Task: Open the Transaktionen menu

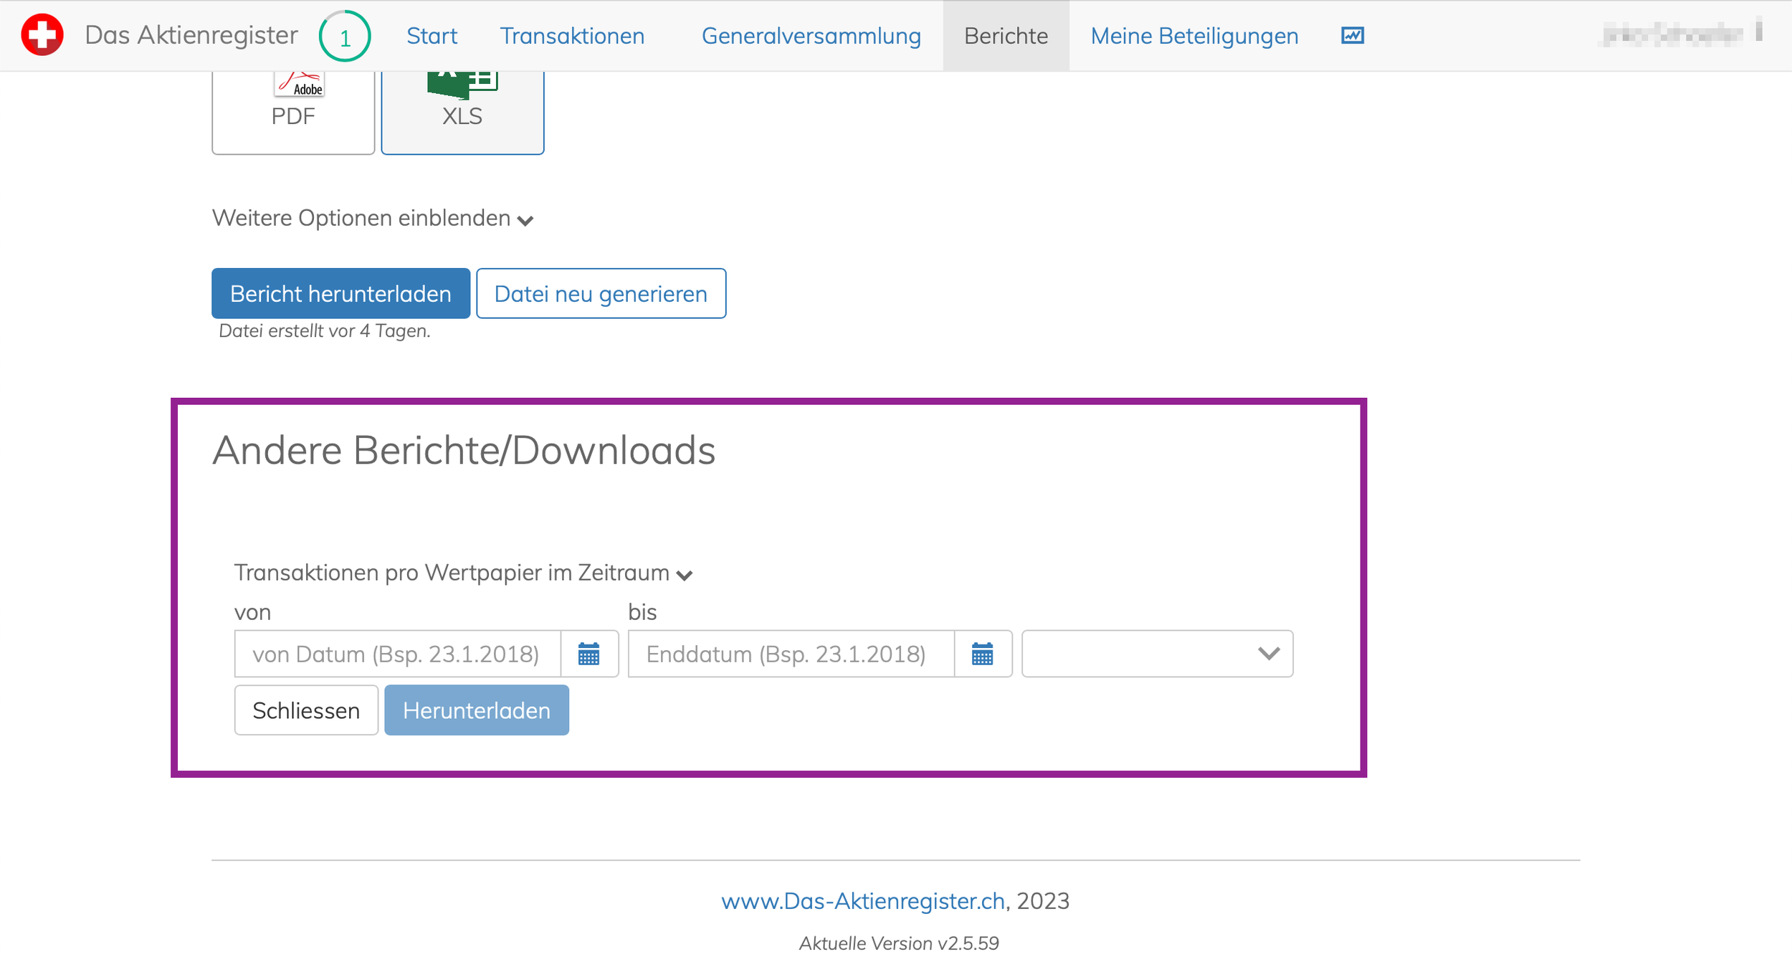Action: click(572, 36)
